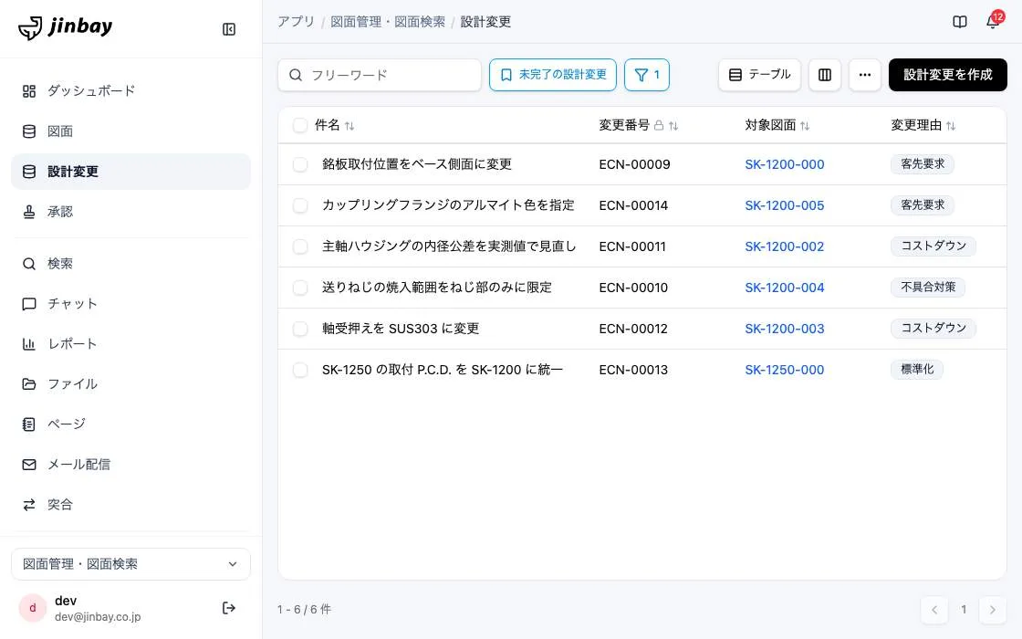Viewport: 1022px width, 639px height.
Task: Check the row 主軸ハウジングの内径公差
Action: [x=300, y=246]
